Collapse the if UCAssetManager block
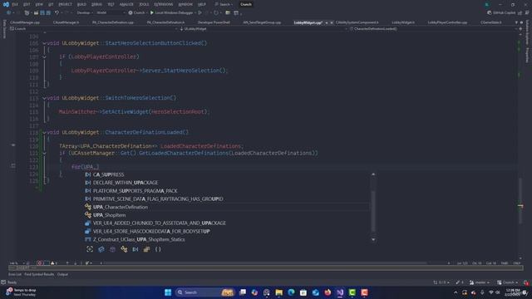Image resolution: width=532 pixels, height=299 pixels. [x=44, y=153]
